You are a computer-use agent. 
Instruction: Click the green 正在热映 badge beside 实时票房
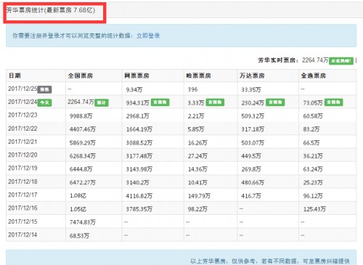pyautogui.click(x=341, y=61)
